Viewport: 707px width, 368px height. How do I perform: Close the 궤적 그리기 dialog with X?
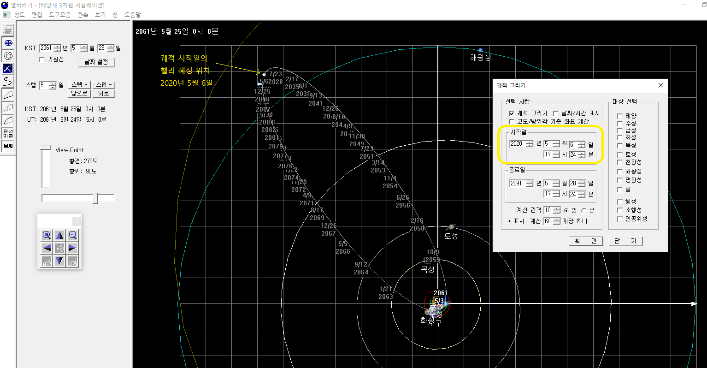pos(661,85)
